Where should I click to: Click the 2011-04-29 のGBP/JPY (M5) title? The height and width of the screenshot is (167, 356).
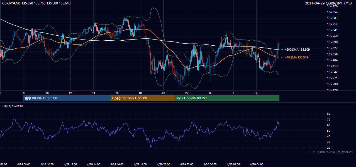tap(329, 3)
